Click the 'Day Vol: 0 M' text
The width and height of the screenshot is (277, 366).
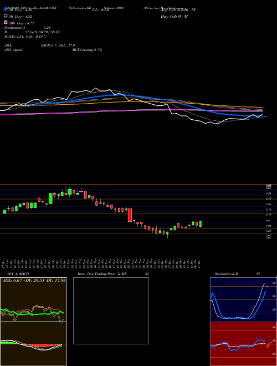click(174, 16)
